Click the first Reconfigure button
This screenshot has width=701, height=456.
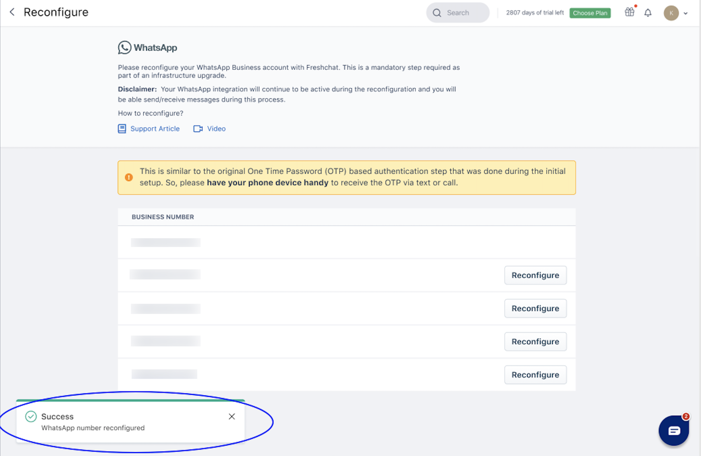(x=535, y=275)
